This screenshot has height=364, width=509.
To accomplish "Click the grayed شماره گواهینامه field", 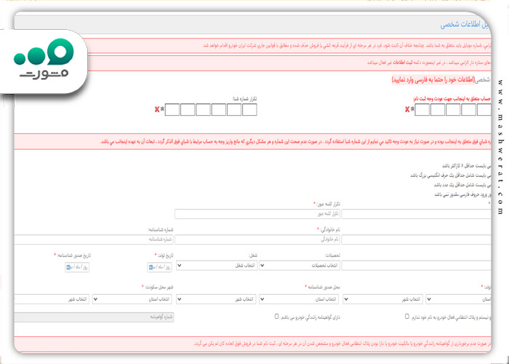I will pos(94,317).
